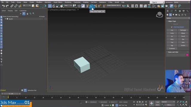Open the File menu
The image size is (191, 107).
pyautogui.click(x=2, y=2)
